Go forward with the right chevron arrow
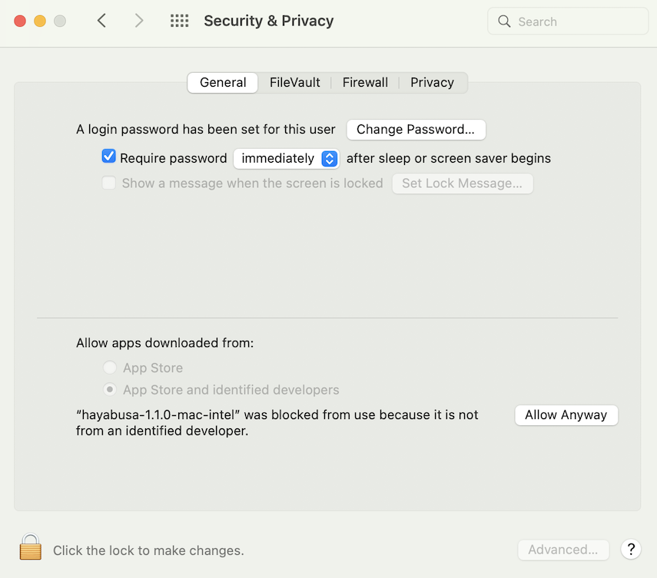 click(138, 21)
